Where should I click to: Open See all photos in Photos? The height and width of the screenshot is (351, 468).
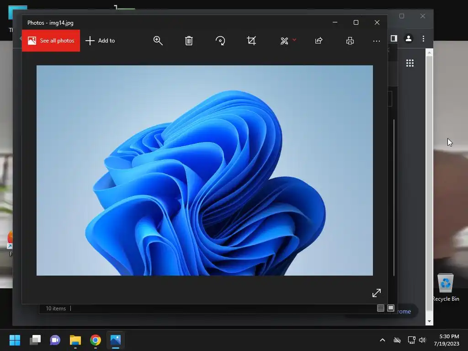[x=51, y=41]
